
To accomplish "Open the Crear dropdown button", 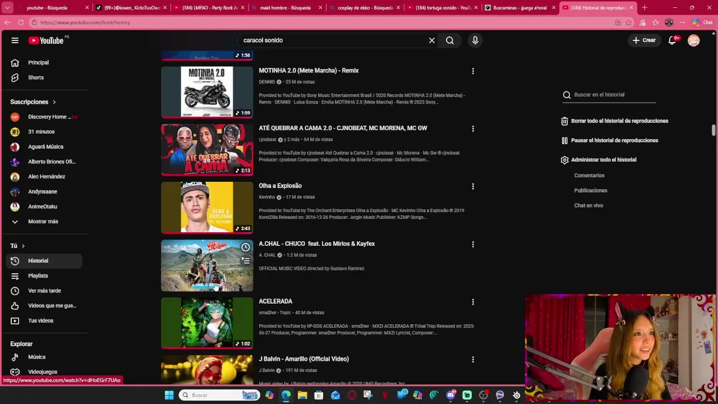I will (644, 40).
